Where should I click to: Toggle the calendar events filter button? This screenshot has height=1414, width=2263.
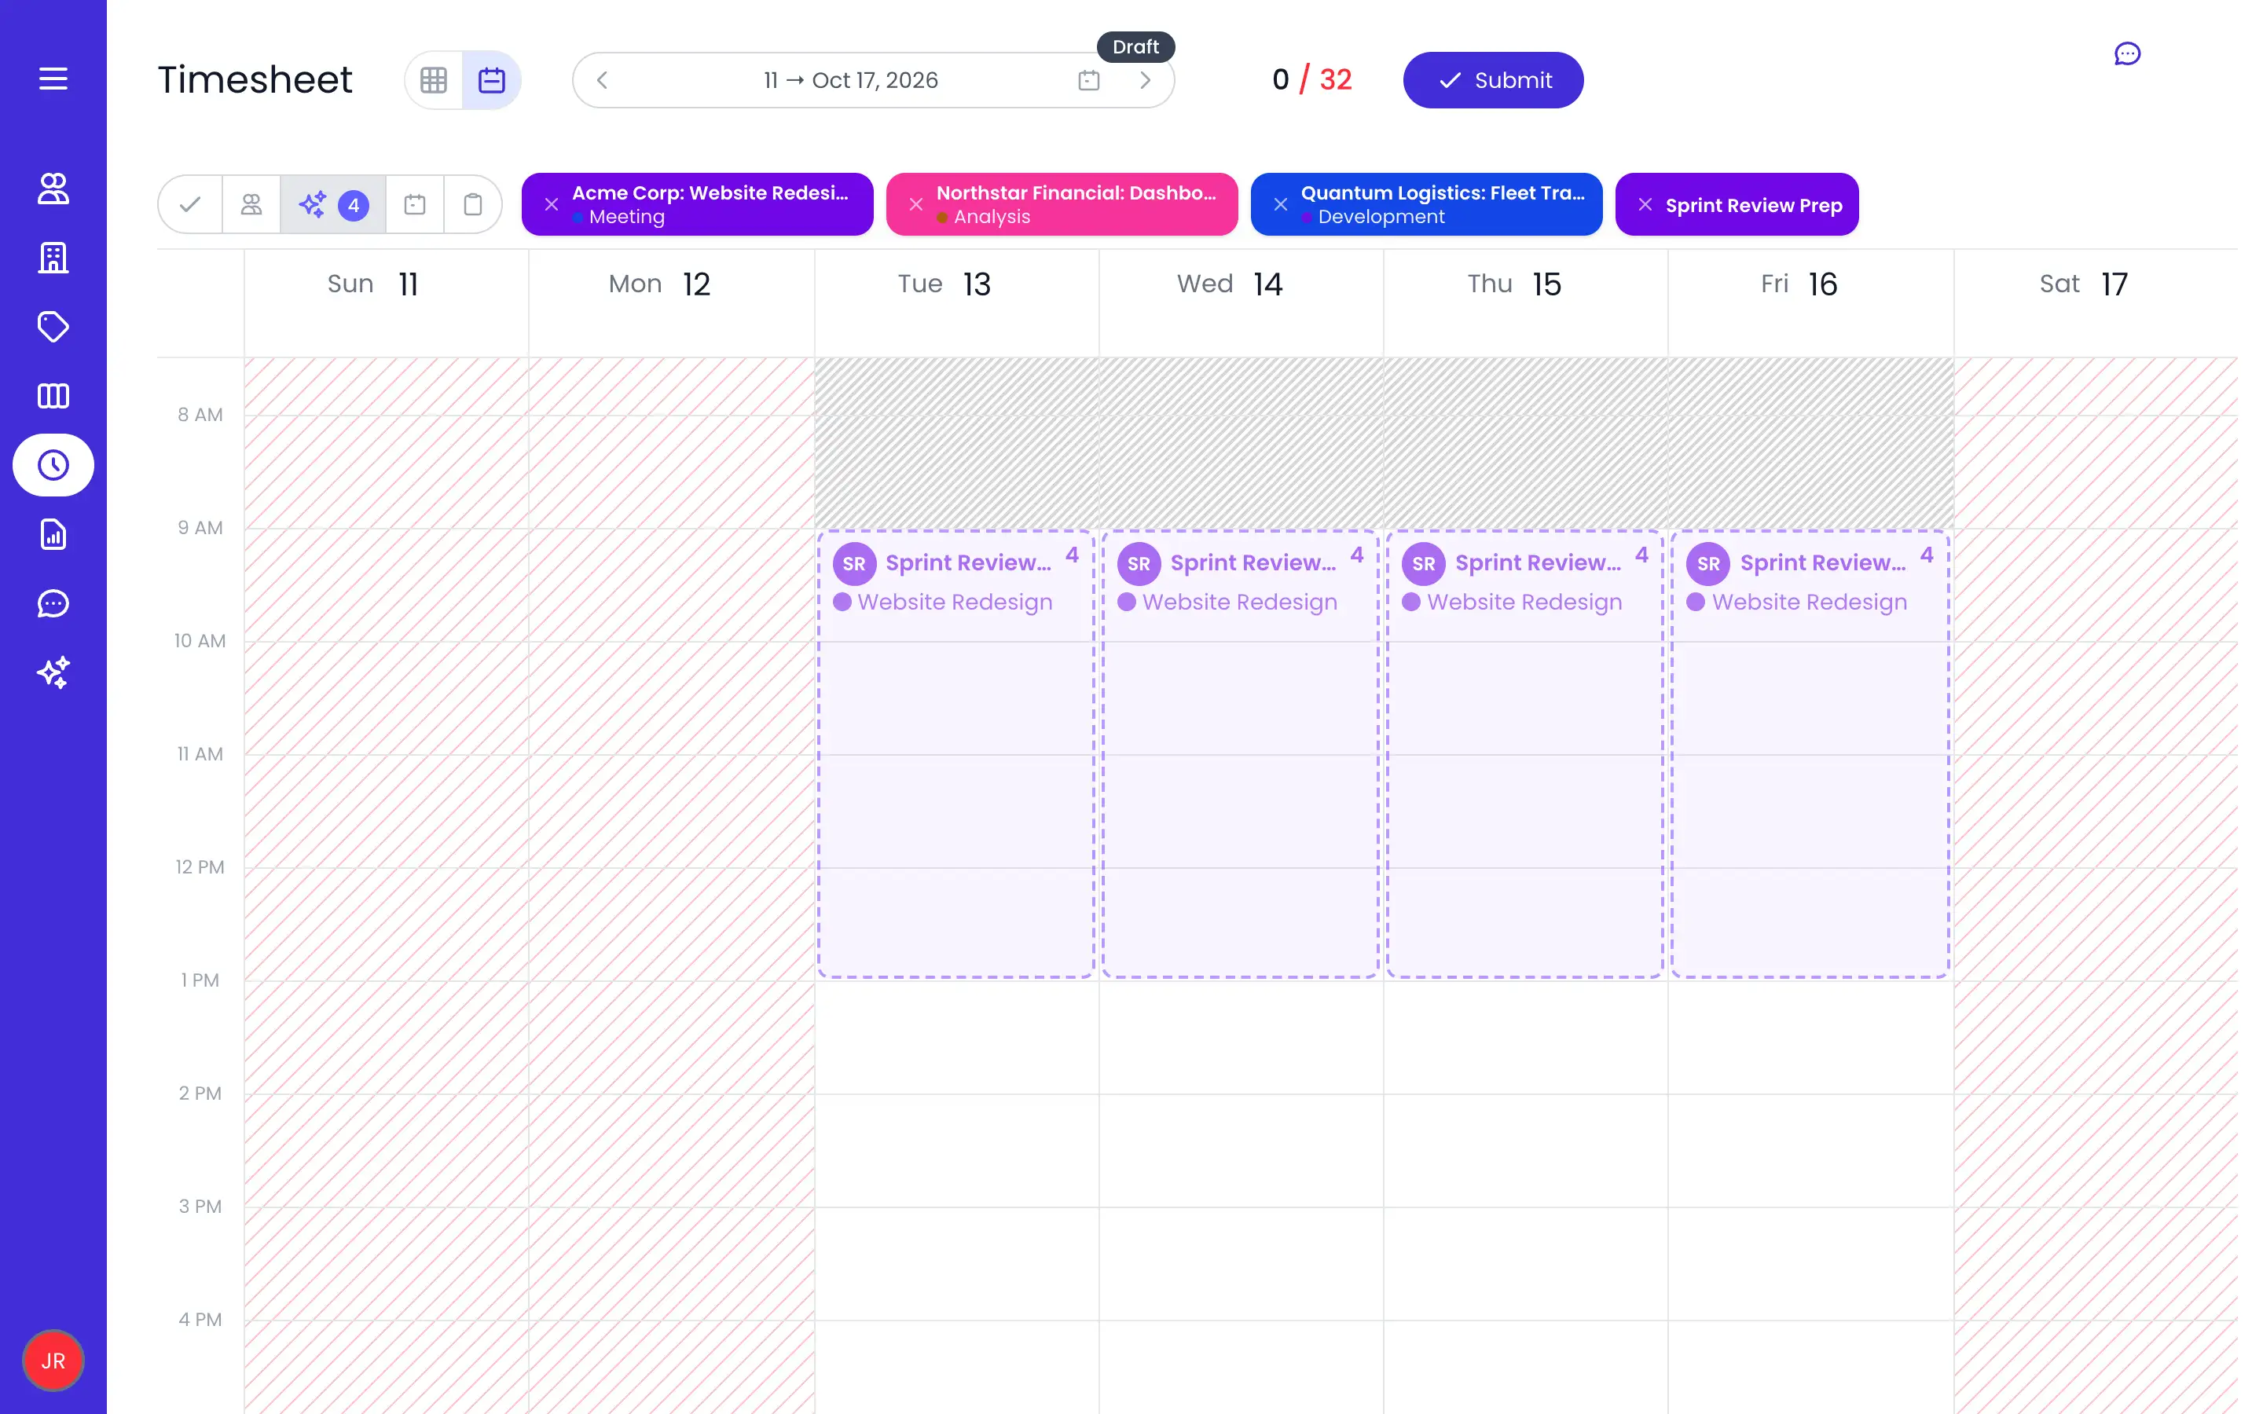point(415,204)
